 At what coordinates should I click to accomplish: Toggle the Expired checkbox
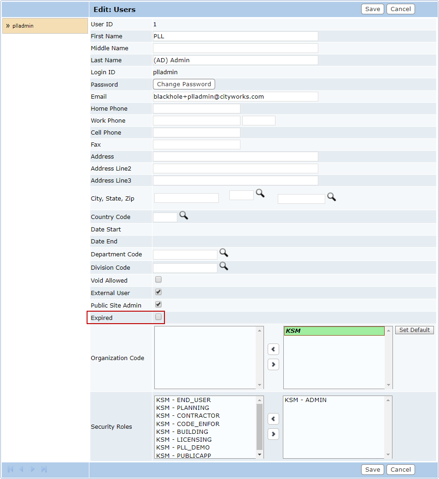[158, 317]
